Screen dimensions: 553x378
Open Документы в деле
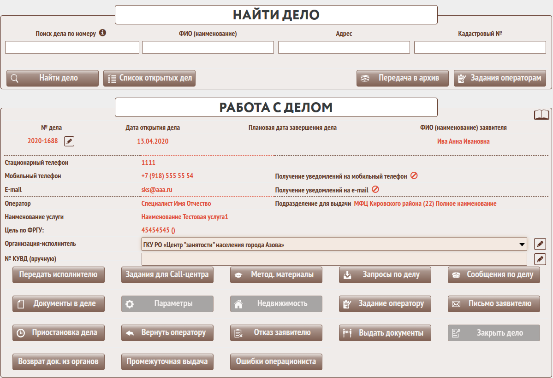pyautogui.click(x=59, y=304)
